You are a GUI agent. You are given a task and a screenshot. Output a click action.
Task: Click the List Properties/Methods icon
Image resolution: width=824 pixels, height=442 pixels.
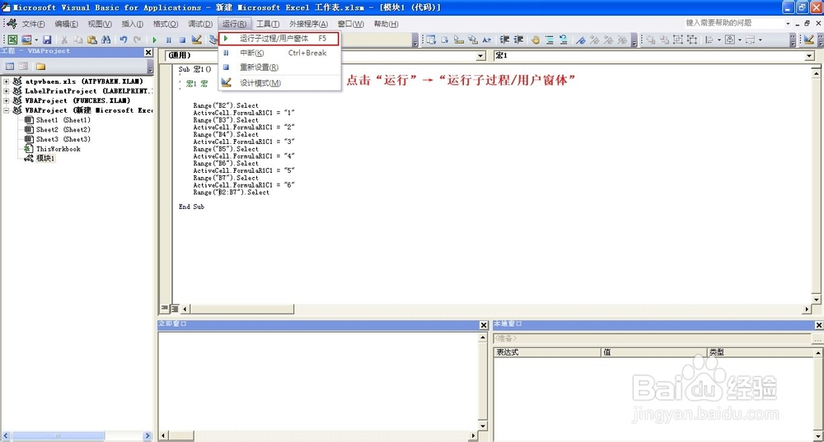click(431, 40)
